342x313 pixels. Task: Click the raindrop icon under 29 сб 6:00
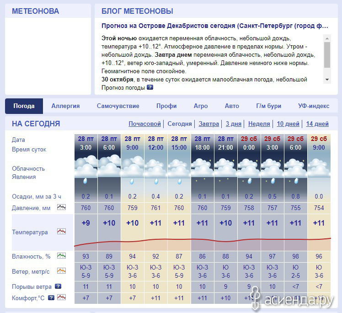tap(296, 181)
